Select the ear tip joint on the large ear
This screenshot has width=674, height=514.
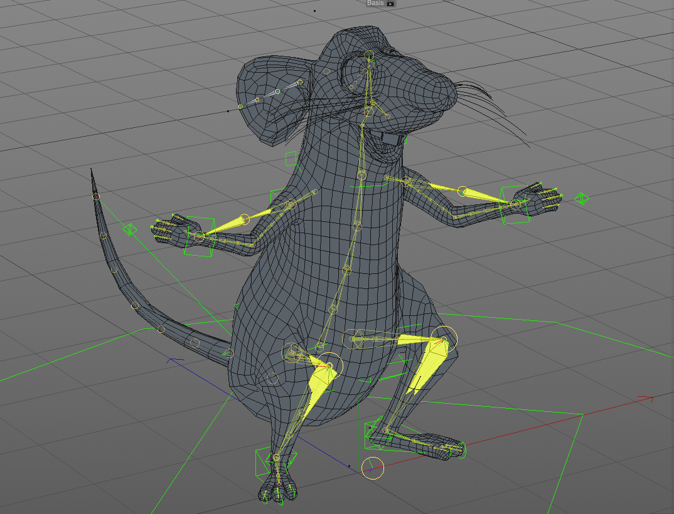pyautogui.click(x=241, y=106)
